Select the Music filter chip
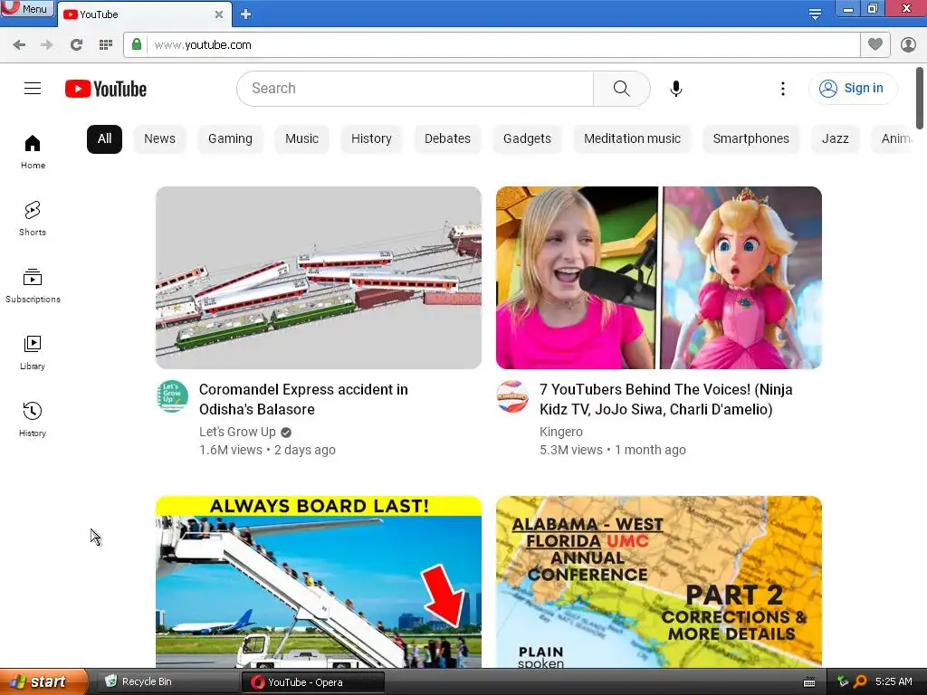The width and height of the screenshot is (927, 695). pyautogui.click(x=301, y=138)
